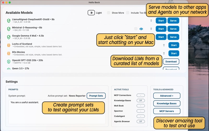Enable the Show More checkbox
The width and height of the screenshot is (209, 131).
pyautogui.click(x=108, y=13)
